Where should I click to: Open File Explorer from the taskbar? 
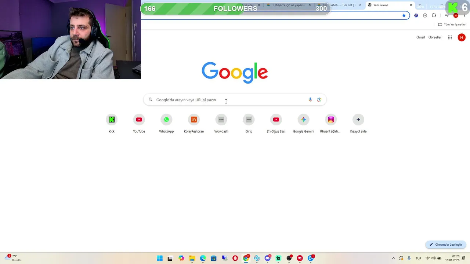(x=192, y=258)
